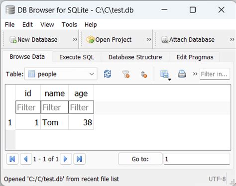This screenshot has width=236, height=186.
Task: Jump to the first record
Action: 12,159
